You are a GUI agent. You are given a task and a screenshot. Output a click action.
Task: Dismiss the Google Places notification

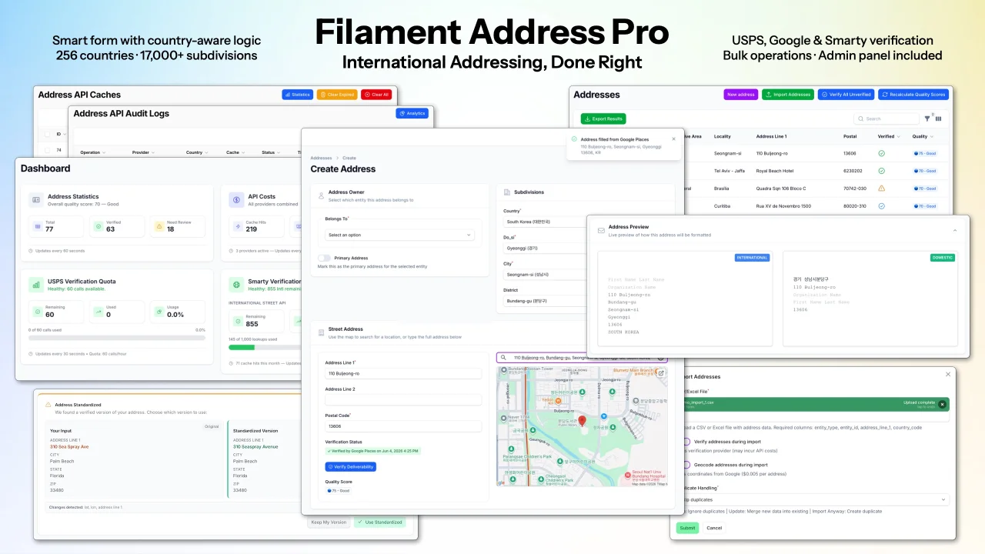[x=673, y=139]
